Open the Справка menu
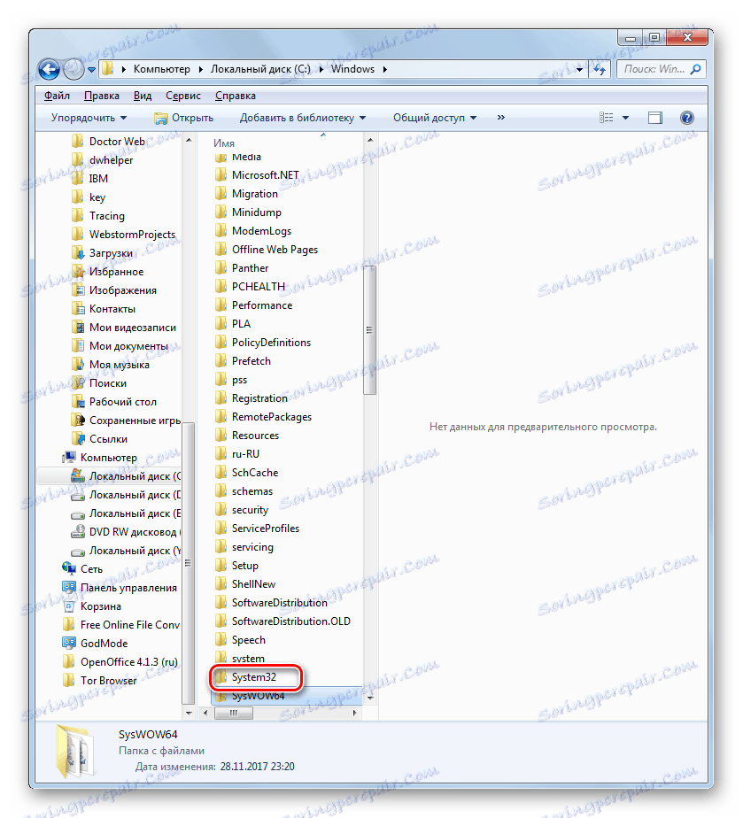 click(236, 96)
